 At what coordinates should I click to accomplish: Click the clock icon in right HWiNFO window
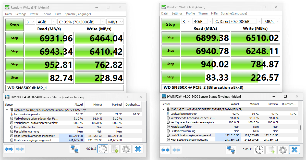259,150
